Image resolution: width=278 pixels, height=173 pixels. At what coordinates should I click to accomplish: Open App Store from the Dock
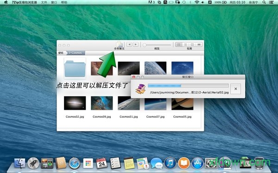coord(197,163)
